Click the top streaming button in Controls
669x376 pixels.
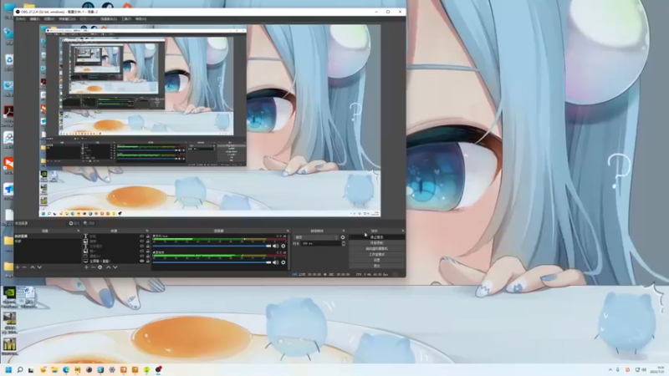click(x=377, y=237)
